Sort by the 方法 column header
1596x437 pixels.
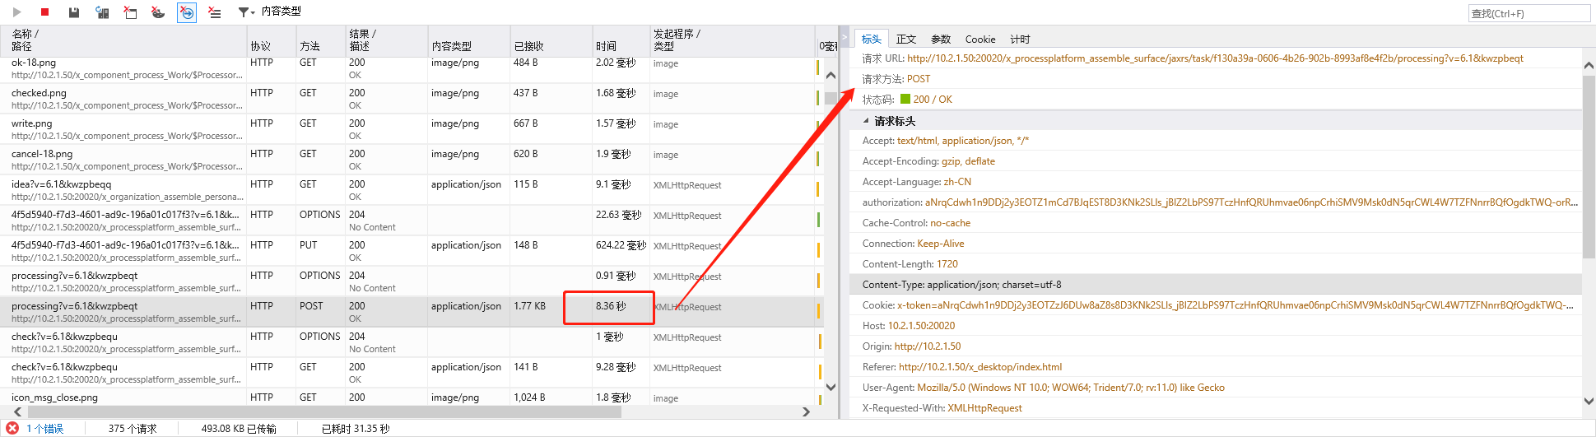click(x=320, y=40)
